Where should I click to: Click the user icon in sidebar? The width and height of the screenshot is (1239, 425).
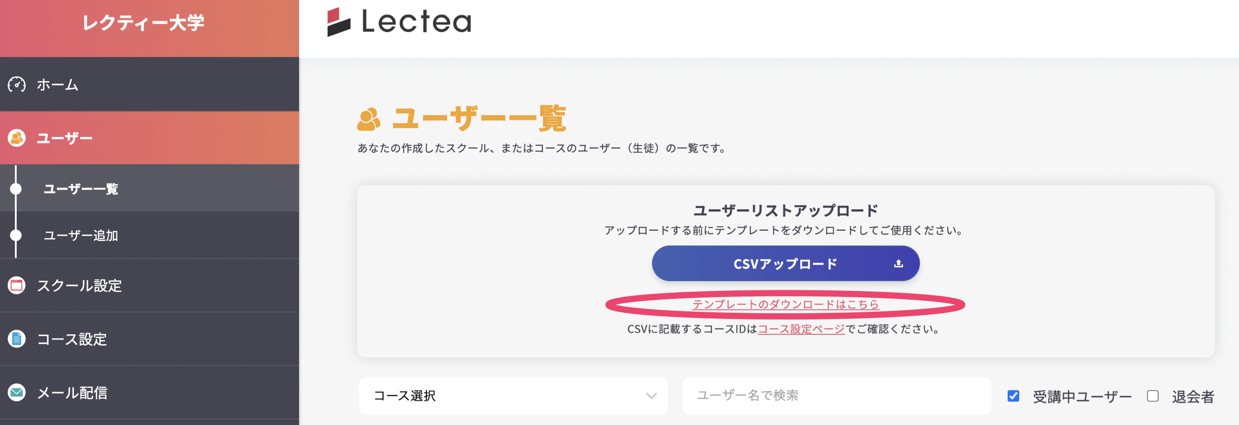coord(17,138)
